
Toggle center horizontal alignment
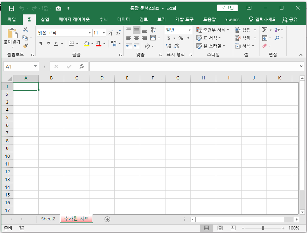click(x=137, y=38)
